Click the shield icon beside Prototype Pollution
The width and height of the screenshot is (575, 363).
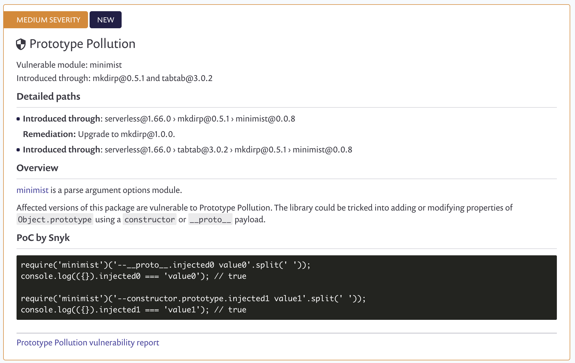click(x=21, y=44)
